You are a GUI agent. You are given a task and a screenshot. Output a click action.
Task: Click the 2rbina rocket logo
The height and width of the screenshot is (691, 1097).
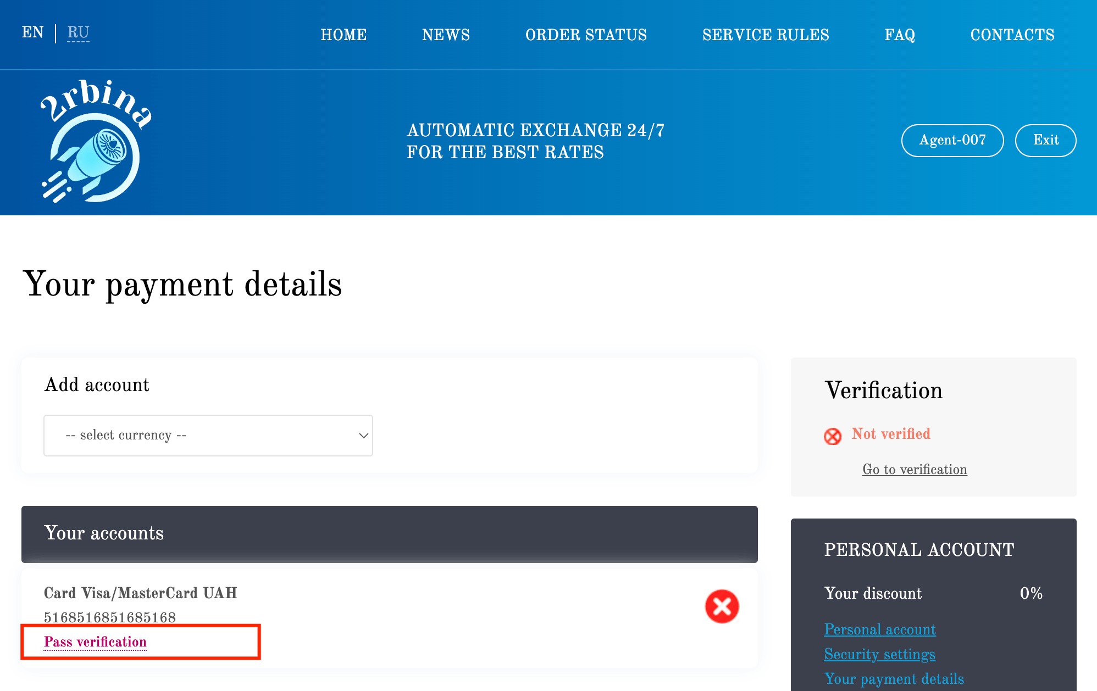point(96,142)
